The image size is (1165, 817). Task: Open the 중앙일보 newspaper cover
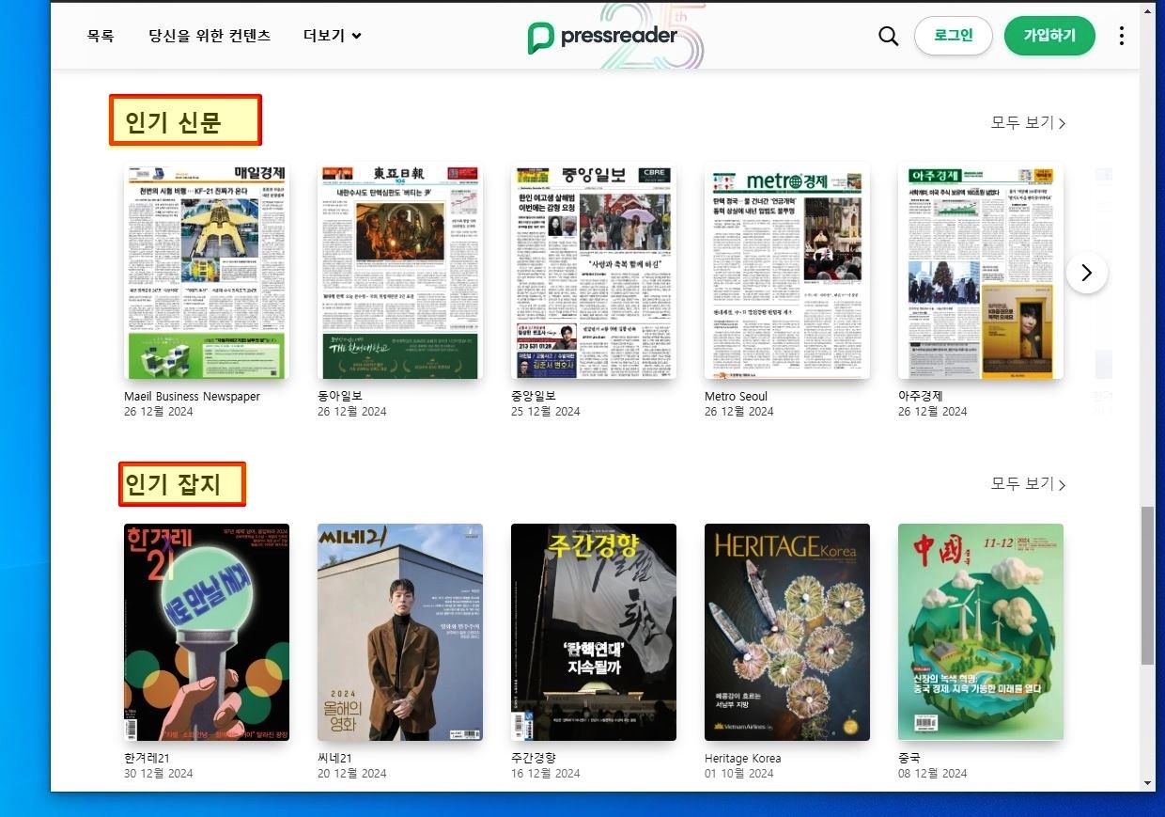[594, 271]
